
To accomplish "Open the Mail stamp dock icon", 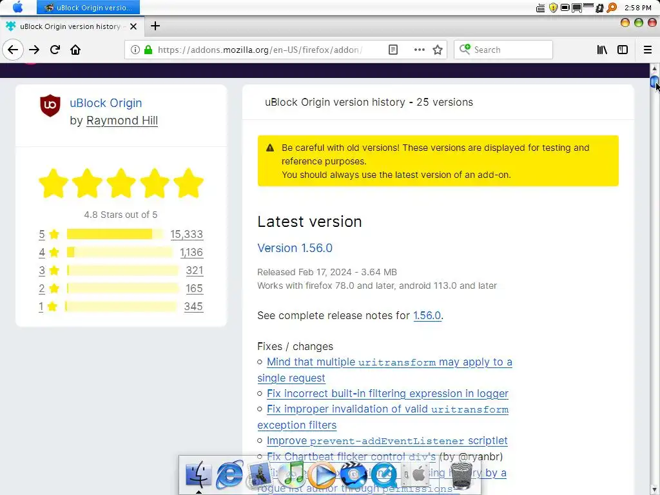I will [260, 474].
